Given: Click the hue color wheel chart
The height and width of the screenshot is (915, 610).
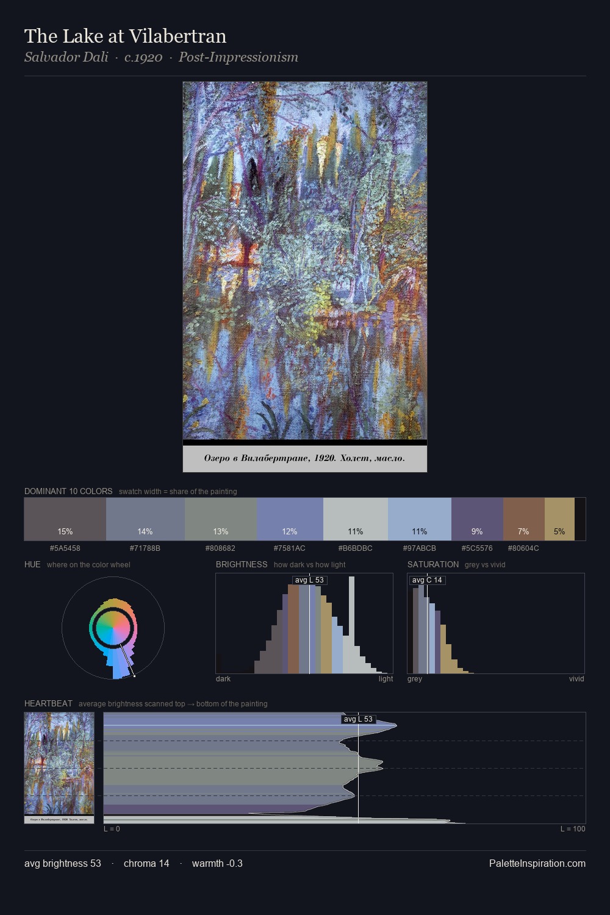Looking at the screenshot, I should point(113,628).
